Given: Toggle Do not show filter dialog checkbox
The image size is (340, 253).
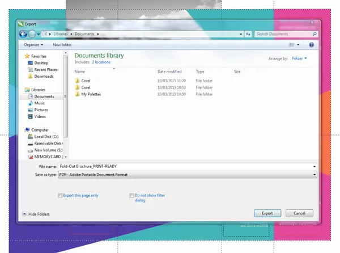Looking at the screenshot, I should point(131,196).
